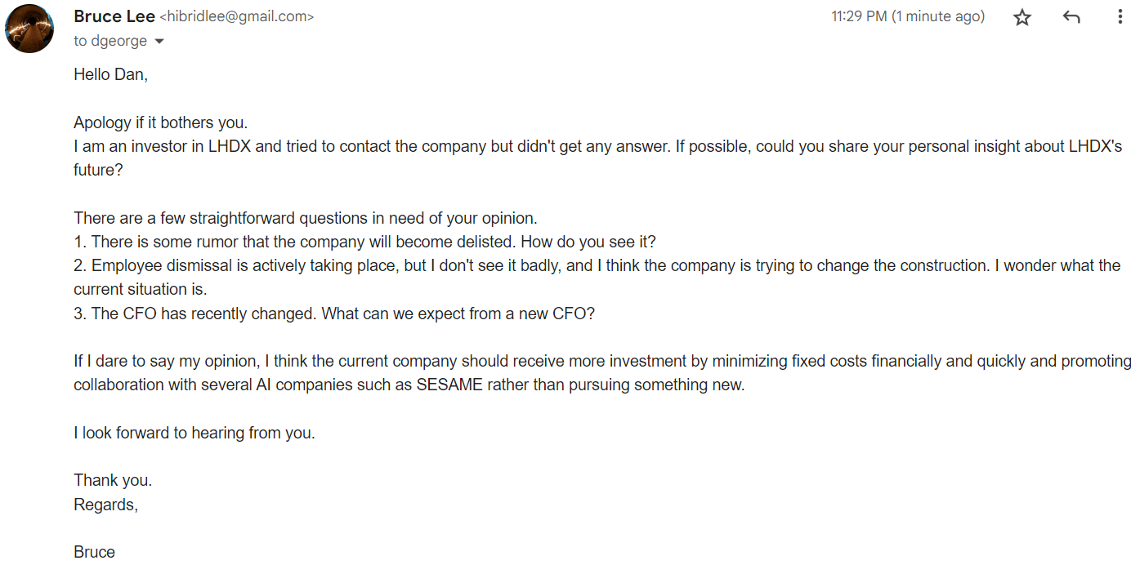The height and width of the screenshot is (565, 1131).
Task: Click question 3 about the new CFO
Action: [334, 314]
